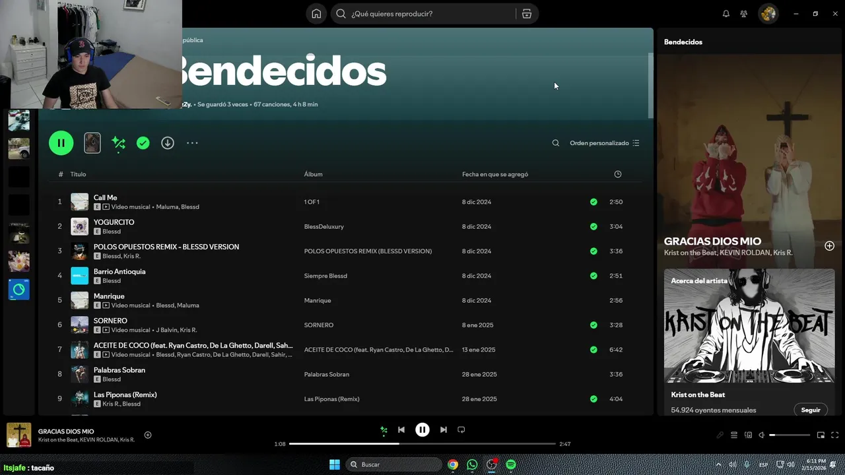This screenshot has height=475, width=845.
Task: Open the 'Siempre Blessd' album link
Action: [325, 276]
